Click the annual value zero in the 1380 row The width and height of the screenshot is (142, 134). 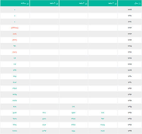(x=15, y=16)
